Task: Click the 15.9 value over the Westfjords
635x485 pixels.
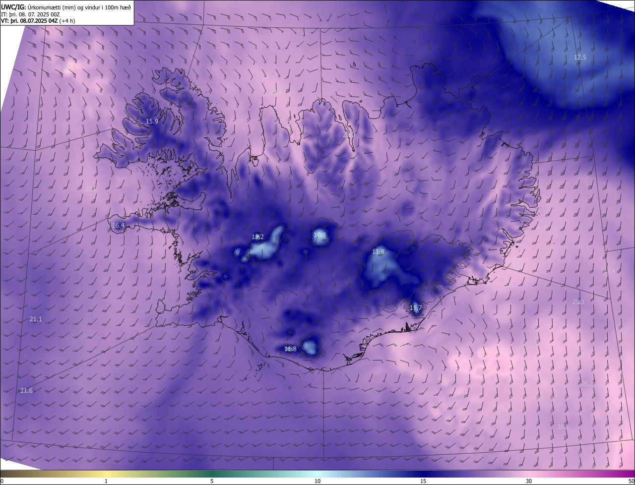Action: (152, 121)
